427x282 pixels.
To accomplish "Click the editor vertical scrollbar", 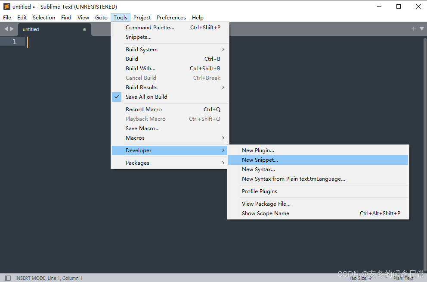I will 425,154.
